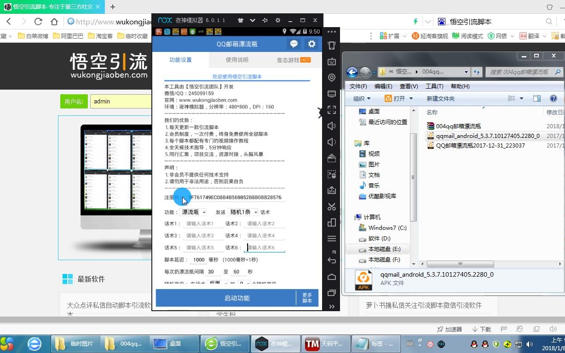565x353 pixels.
Task: Open the 功能 漂流瓶 dropdown
Action: pyautogui.click(x=193, y=212)
